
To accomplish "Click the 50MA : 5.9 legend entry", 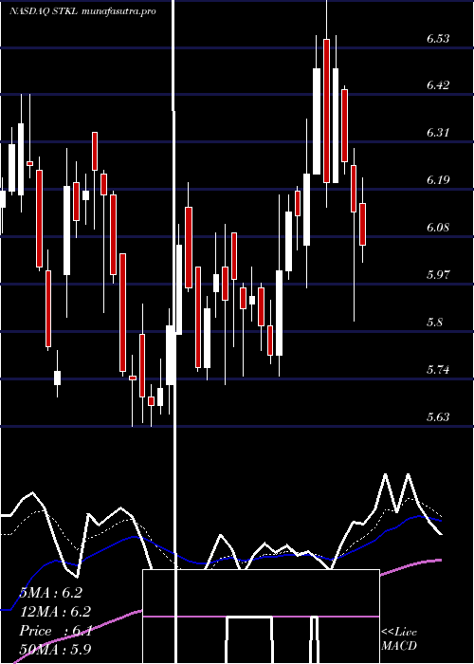I will coord(55,649).
